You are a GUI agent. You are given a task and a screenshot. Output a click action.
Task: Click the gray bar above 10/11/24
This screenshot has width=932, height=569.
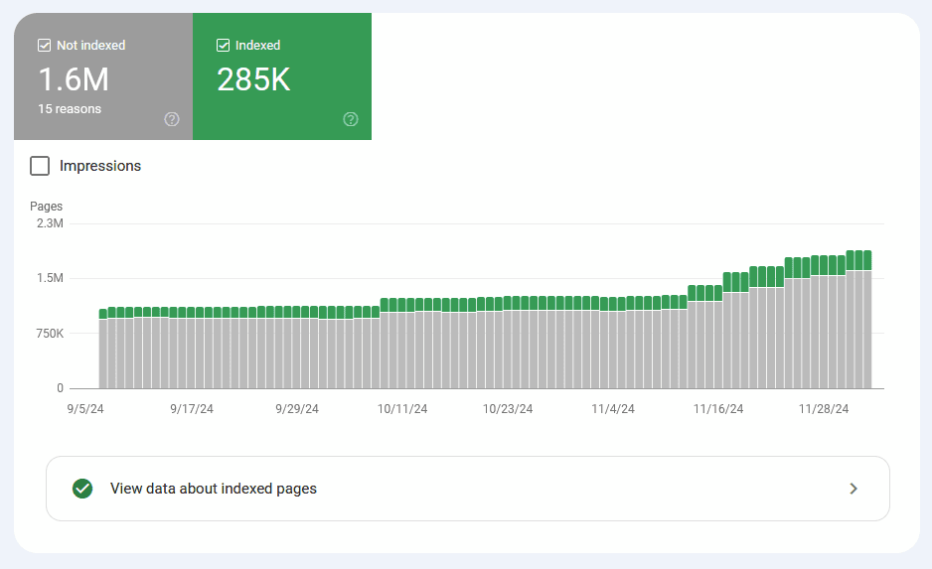pyautogui.click(x=403, y=353)
